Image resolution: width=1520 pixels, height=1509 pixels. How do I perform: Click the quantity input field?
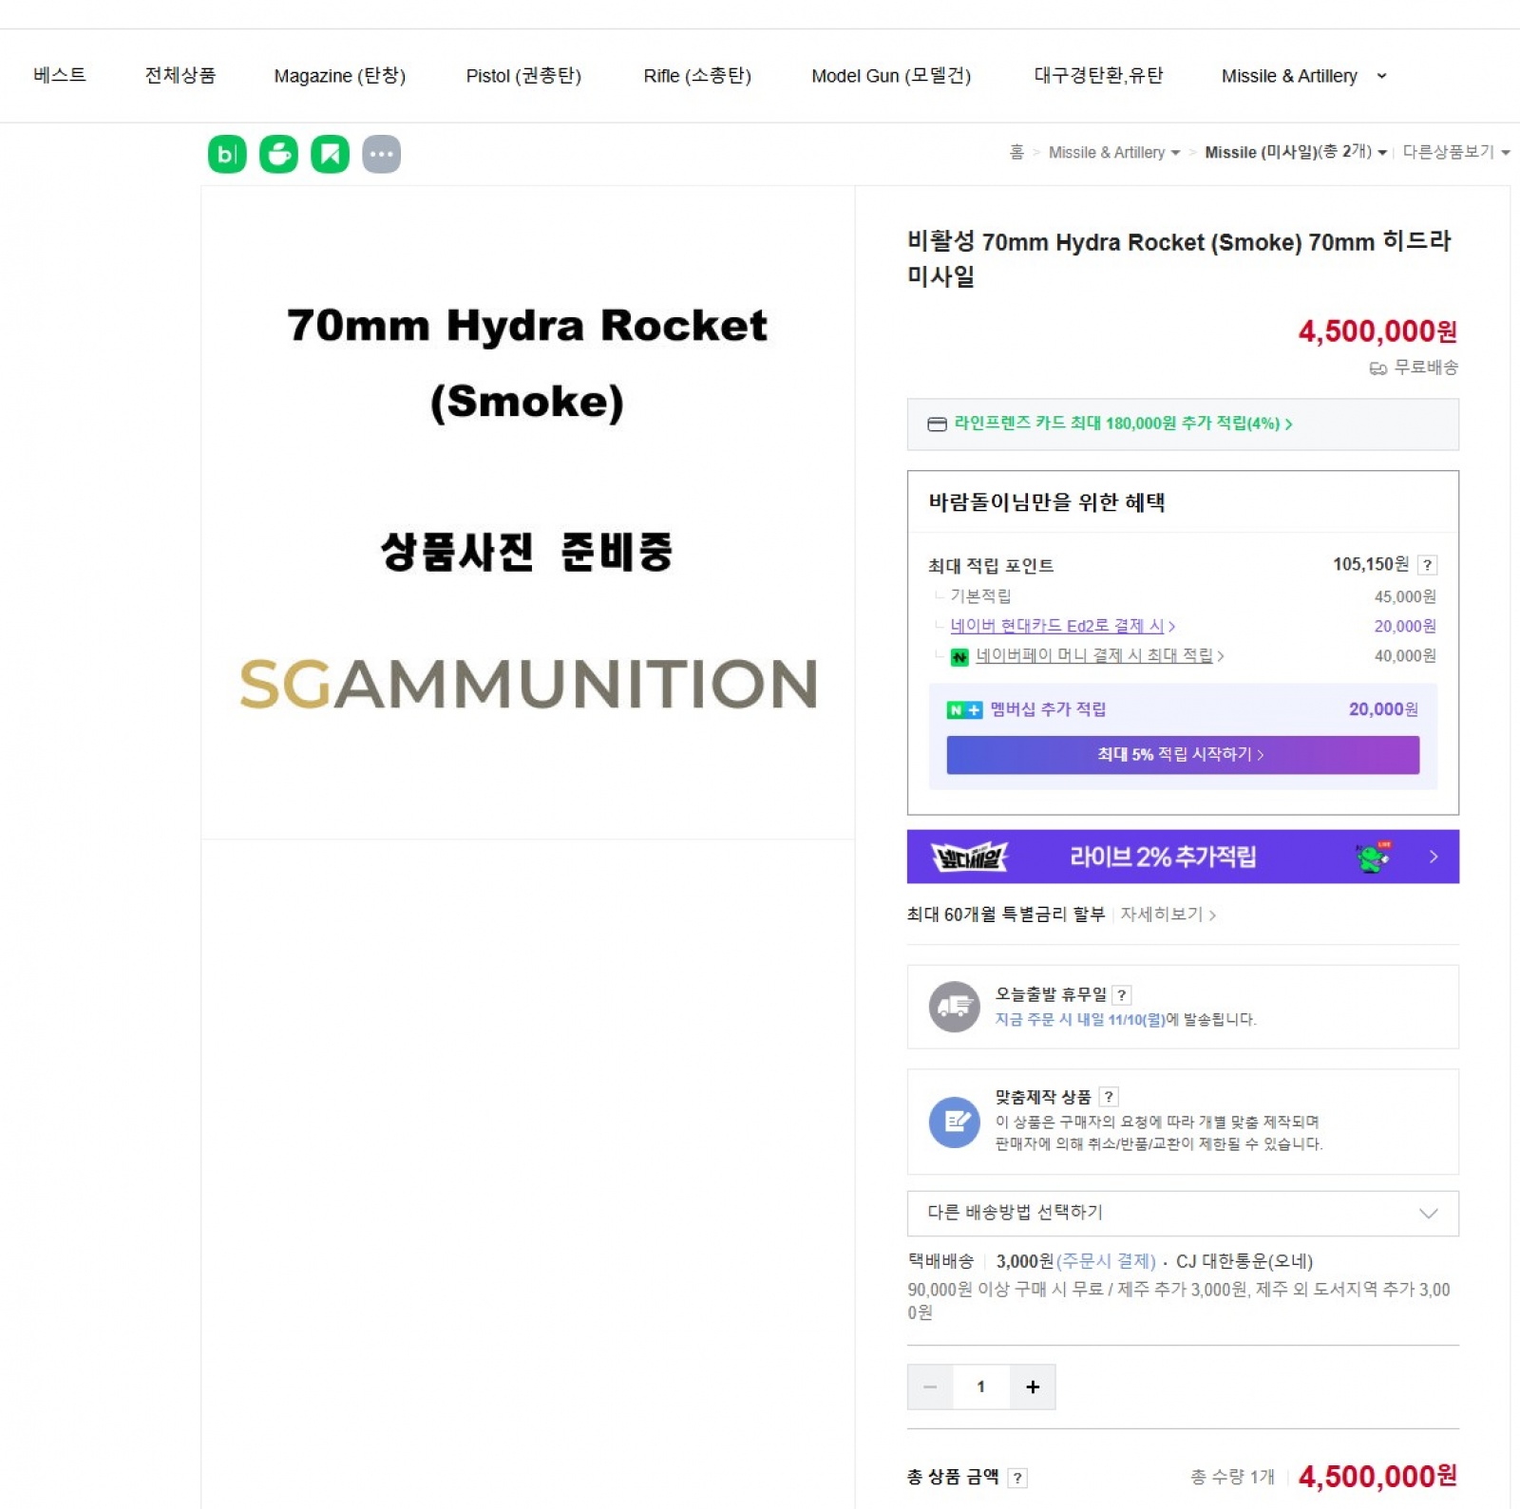click(x=980, y=1386)
